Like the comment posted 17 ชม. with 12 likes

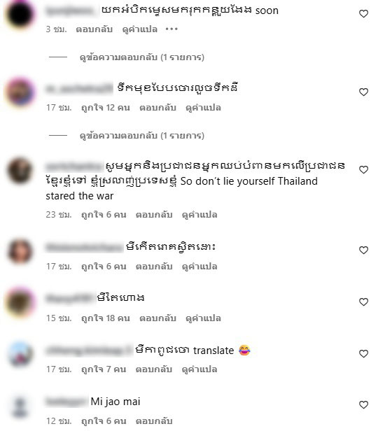[363, 92]
